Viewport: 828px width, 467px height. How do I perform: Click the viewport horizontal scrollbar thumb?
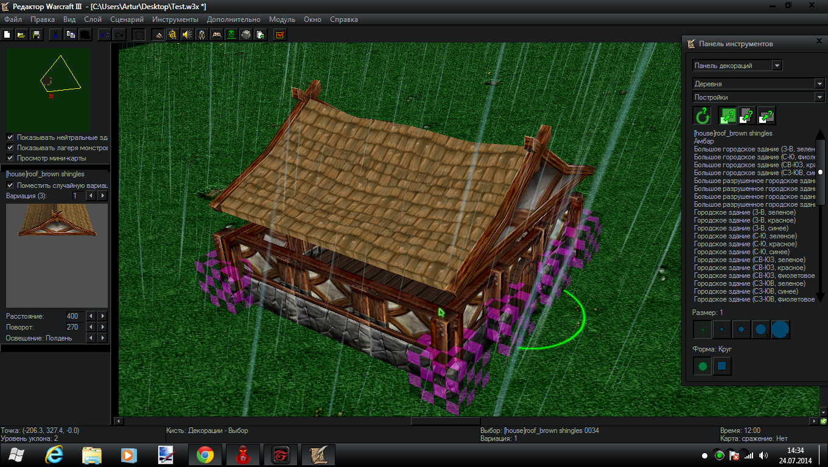click(445, 421)
